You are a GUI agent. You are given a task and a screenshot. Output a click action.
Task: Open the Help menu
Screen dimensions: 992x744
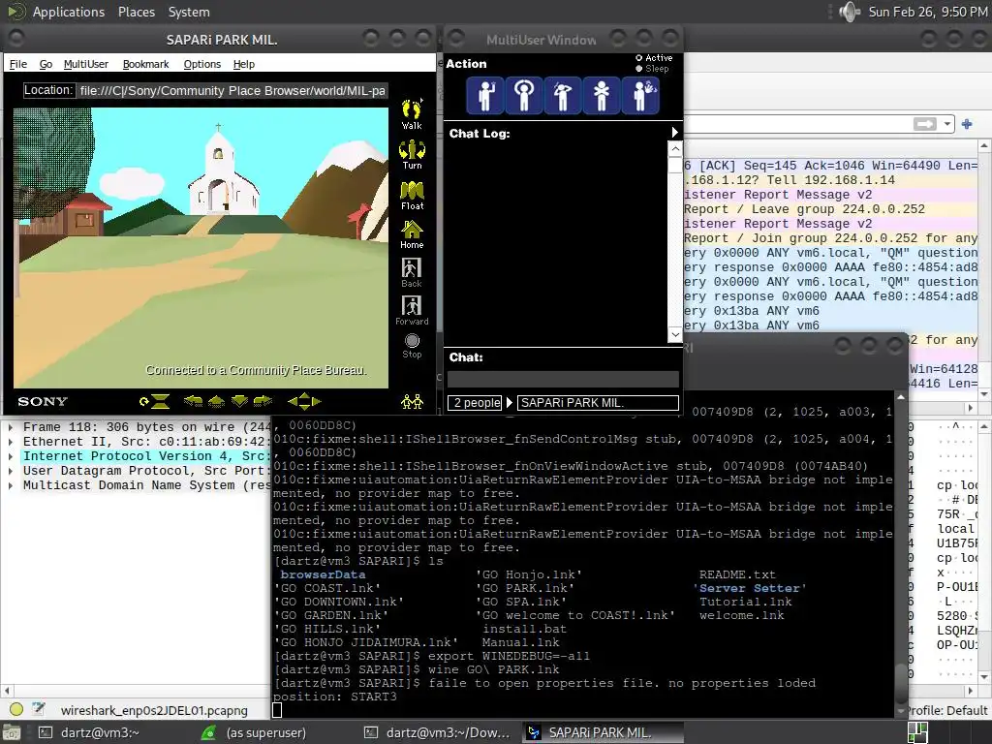(x=243, y=64)
